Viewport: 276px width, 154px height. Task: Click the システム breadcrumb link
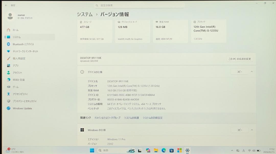tap(85, 14)
